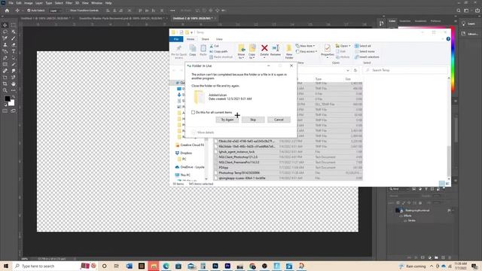
Task: Click layer fx effects icon on layer
Action: click(x=449, y=211)
